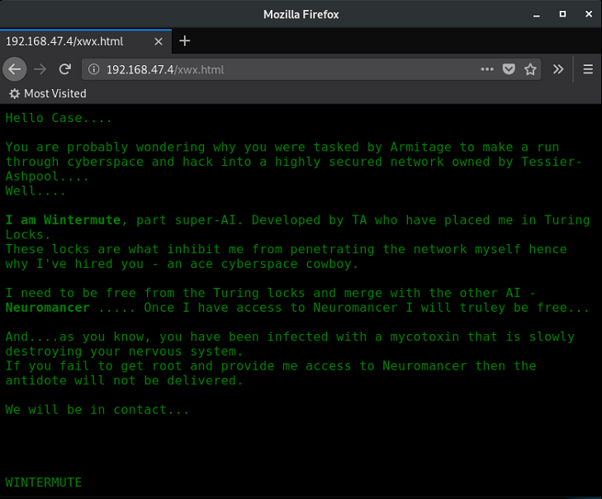
Task: Select the 192.168.47.4/xwx.html tab
Action: point(86,41)
